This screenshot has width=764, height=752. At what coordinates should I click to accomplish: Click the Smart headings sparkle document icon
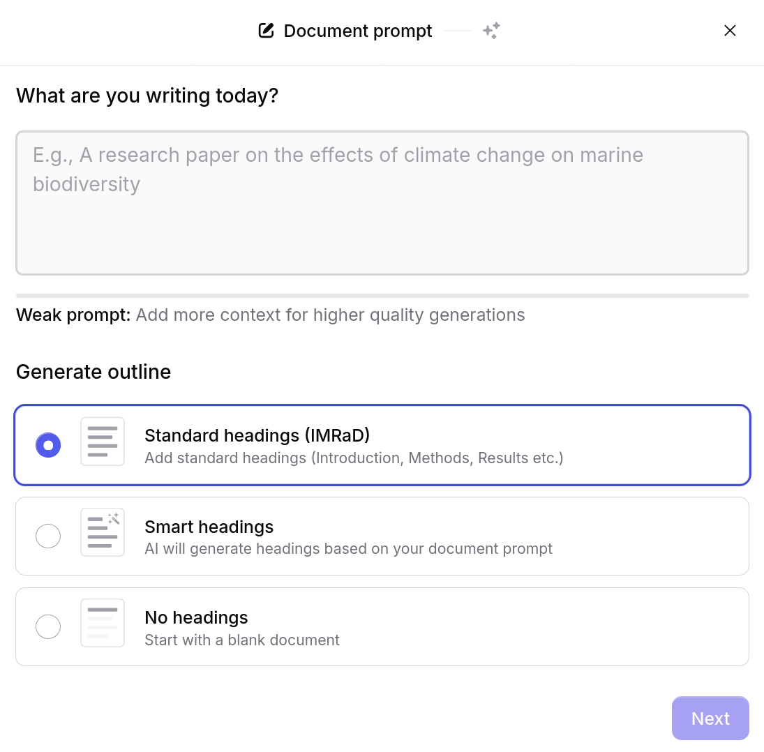[102, 532]
